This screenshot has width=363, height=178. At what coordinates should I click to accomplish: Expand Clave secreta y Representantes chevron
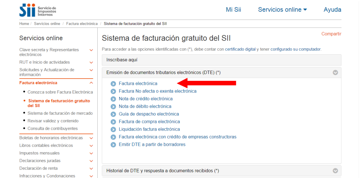pyautogui.click(x=91, y=50)
